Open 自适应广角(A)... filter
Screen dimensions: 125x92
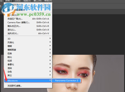click(28, 19)
